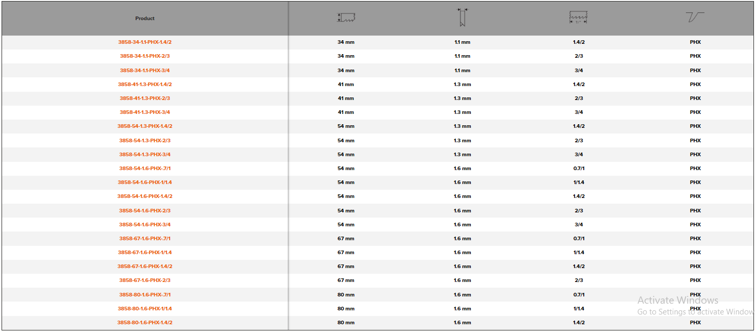755x332 pixels.
Task: Click the blade width column icon
Action: (347, 18)
